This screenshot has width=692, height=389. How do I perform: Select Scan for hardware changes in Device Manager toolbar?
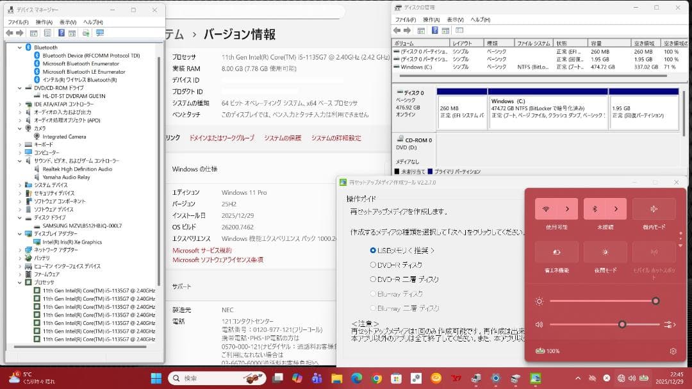pos(86,33)
